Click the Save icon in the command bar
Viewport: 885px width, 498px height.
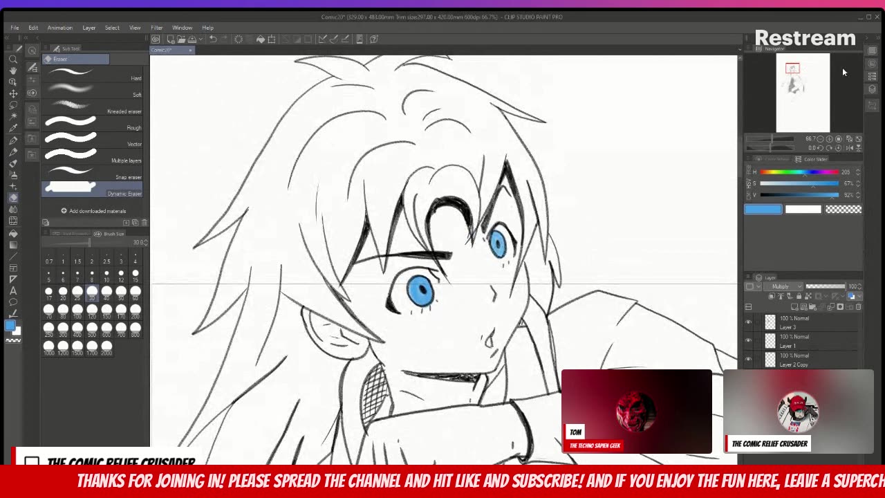pos(192,39)
